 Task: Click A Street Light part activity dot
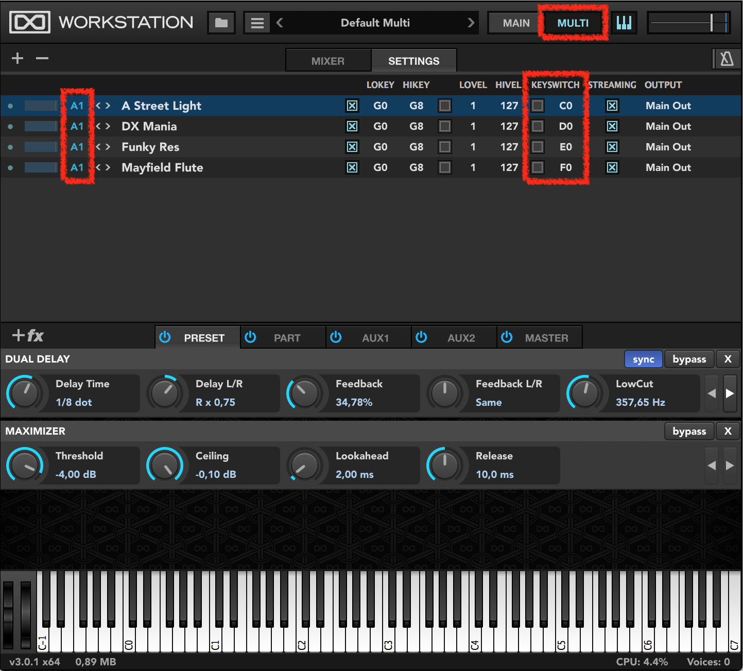[10, 106]
